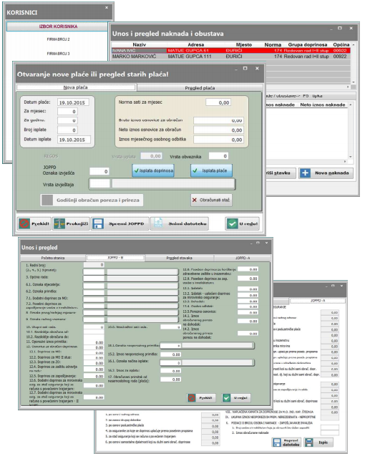
Task: Click the Naziv column header
Action: click(x=140, y=44)
